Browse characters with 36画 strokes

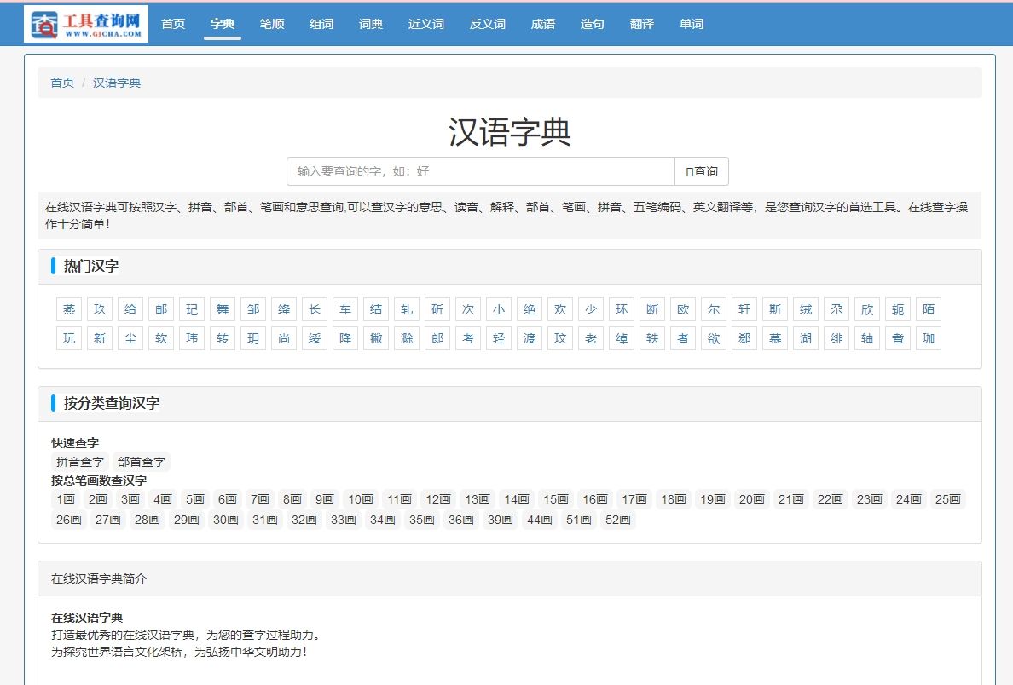(x=460, y=520)
